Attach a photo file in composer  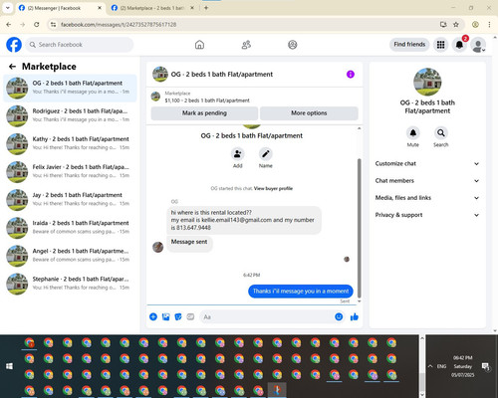point(165,317)
